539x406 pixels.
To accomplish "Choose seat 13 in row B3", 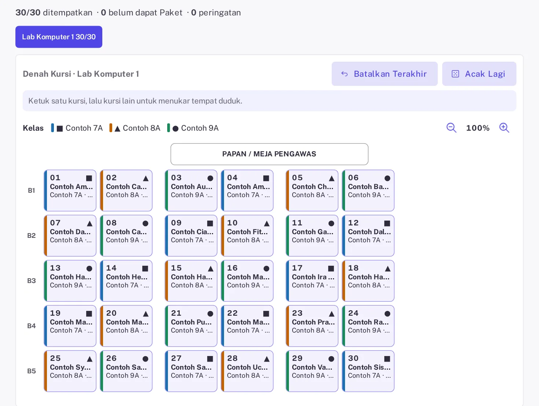I will 70,281.
